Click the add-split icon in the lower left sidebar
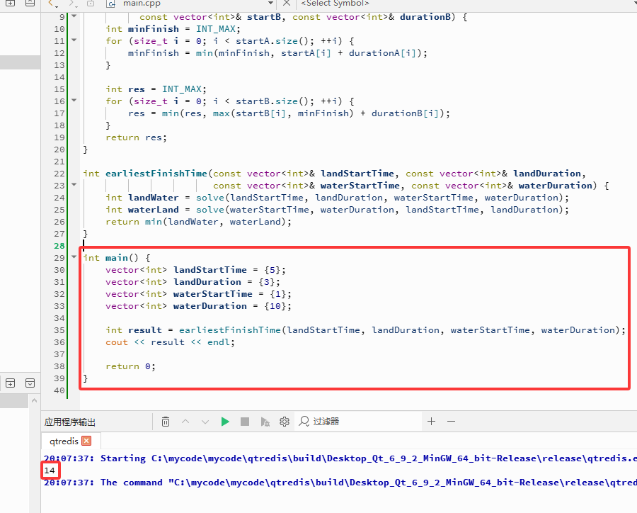 coord(10,383)
